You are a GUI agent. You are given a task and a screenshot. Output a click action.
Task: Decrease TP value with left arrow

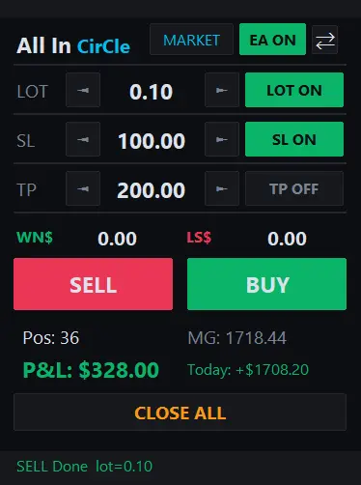coord(83,188)
